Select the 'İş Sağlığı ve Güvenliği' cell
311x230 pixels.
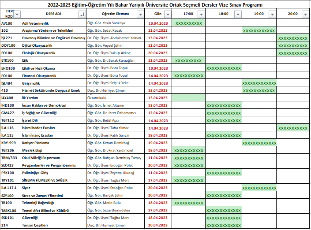tap(53, 113)
